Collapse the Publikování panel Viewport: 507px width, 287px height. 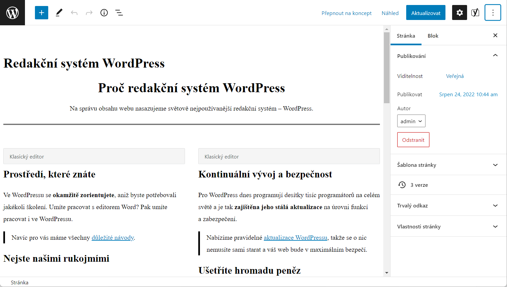pyautogui.click(x=448, y=56)
